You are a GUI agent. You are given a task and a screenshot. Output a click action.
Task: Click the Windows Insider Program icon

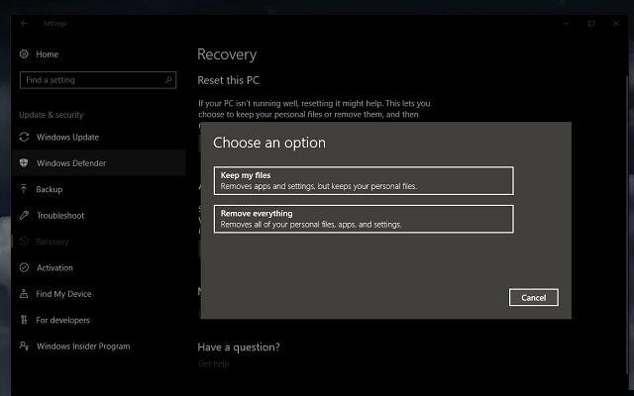click(x=24, y=346)
